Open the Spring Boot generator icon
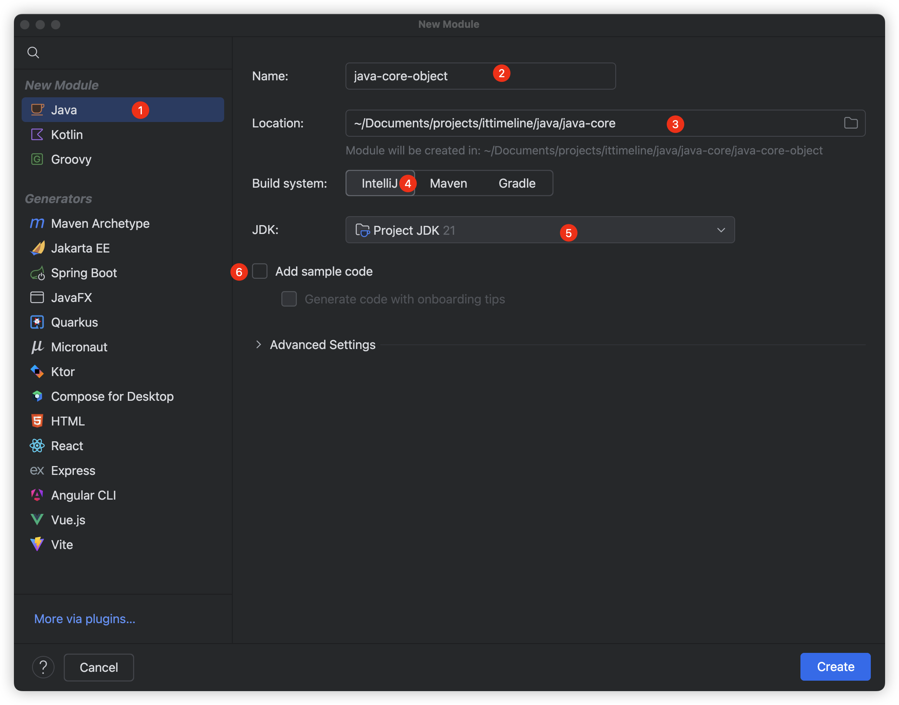 click(37, 273)
